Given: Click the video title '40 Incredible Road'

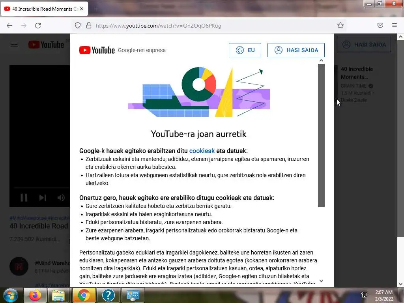Looking at the screenshot, I should click(x=39, y=226).
